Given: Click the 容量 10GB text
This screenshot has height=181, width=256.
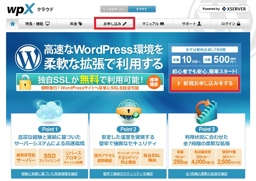Looking at the screenshot, I should [x=186, y=59].
